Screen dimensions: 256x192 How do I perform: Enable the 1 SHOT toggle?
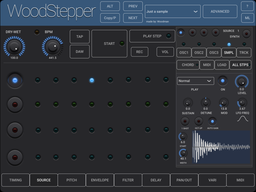185,122
